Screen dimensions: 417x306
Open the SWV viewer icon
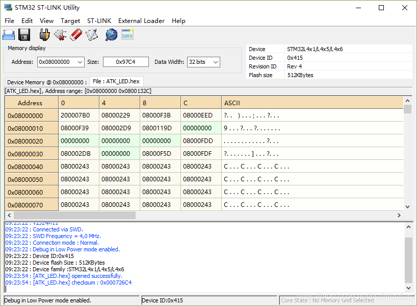[127, 35]
